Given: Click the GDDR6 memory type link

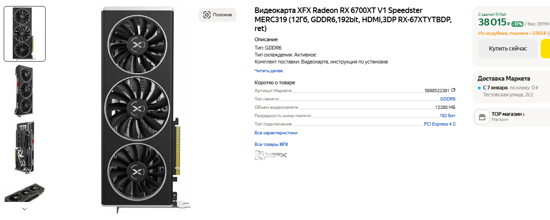Looking at the screenshot, I should click(x=448, y=99).
